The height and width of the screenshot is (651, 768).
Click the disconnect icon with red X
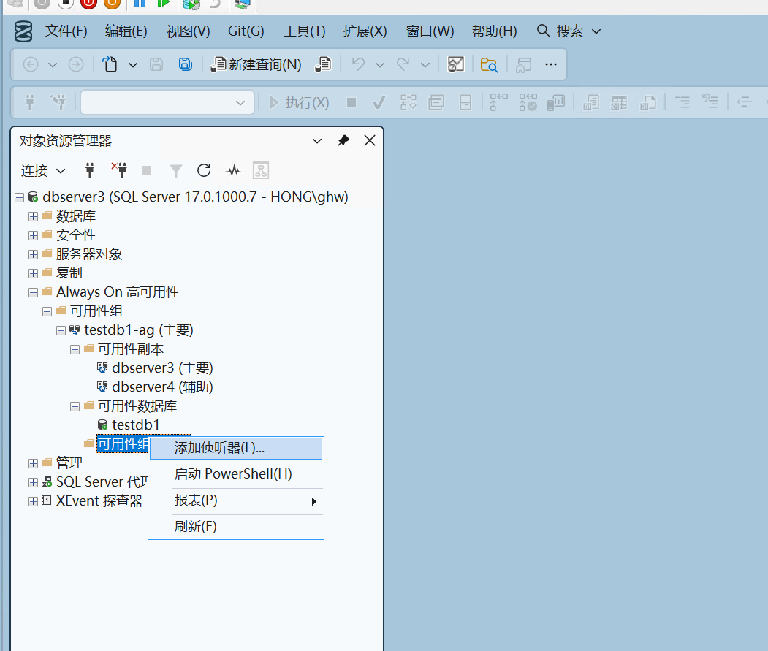tap(119, 170)
